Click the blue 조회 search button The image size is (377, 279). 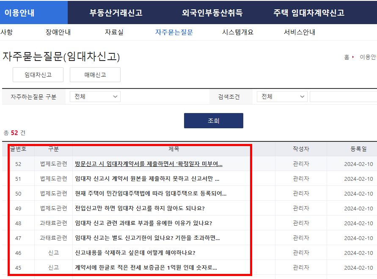pyautogui.click(x=213, y=120)
